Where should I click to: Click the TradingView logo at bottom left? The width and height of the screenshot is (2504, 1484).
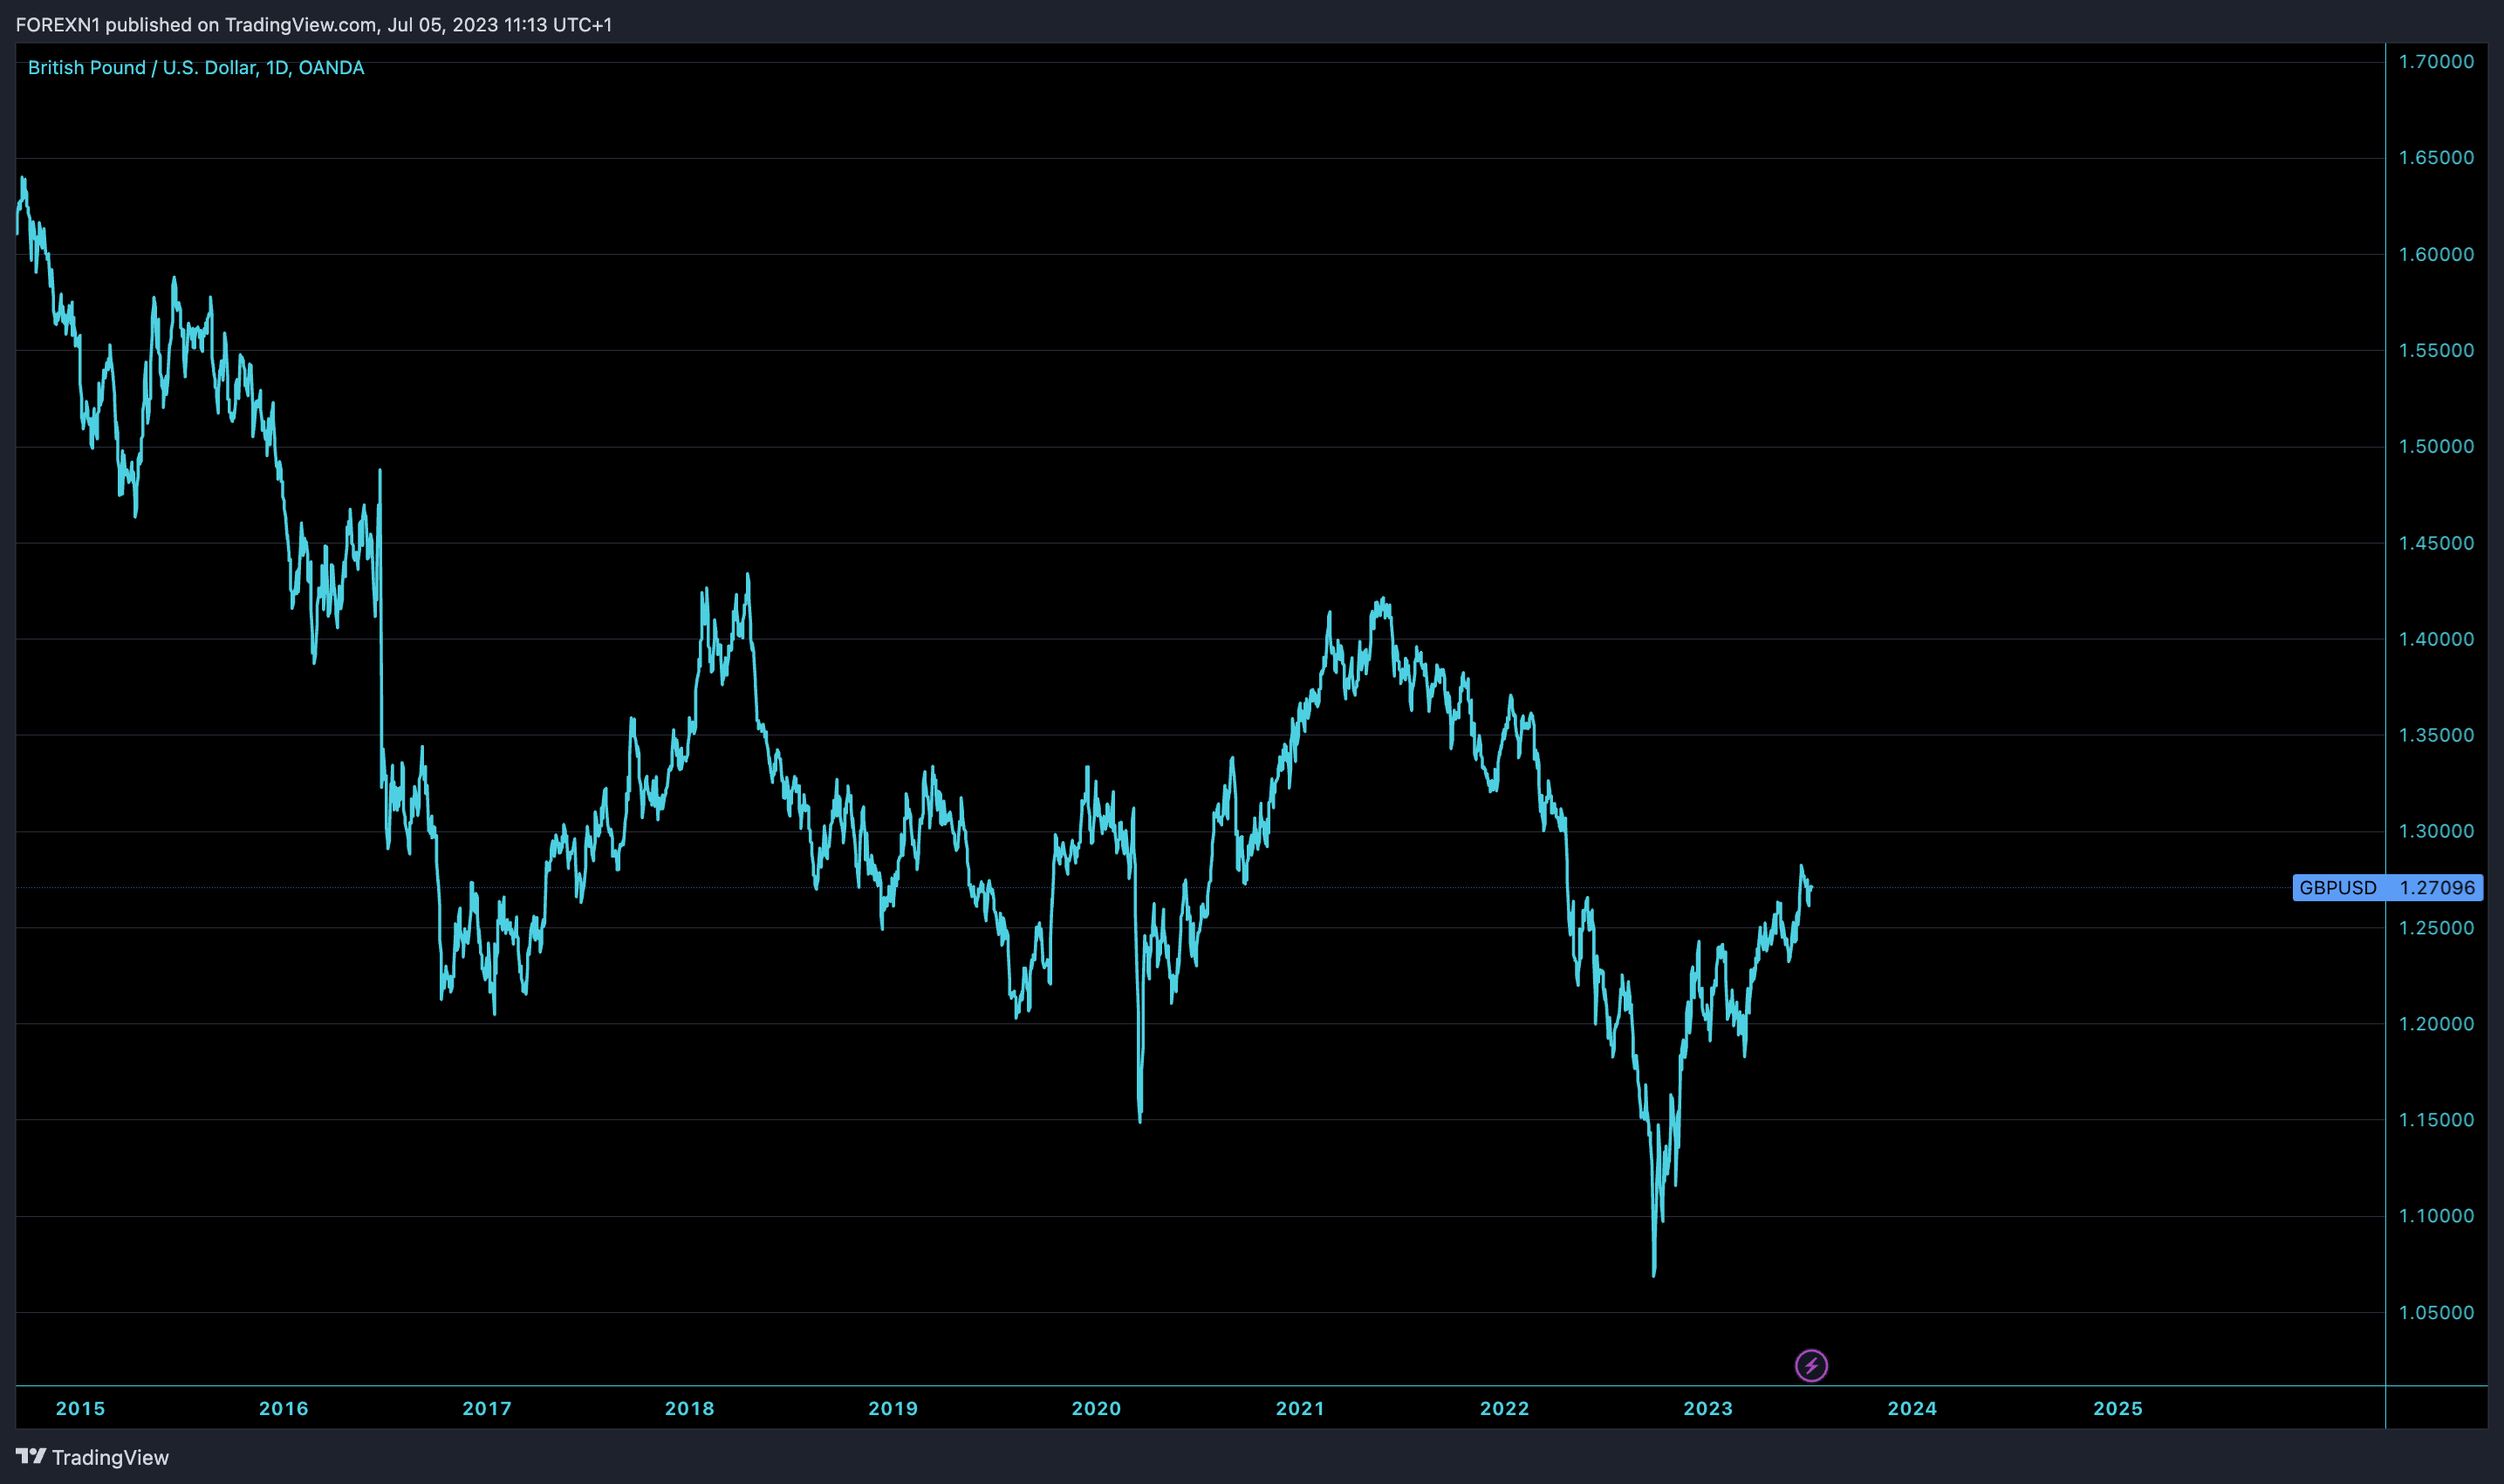click(x=92, y=1457)
